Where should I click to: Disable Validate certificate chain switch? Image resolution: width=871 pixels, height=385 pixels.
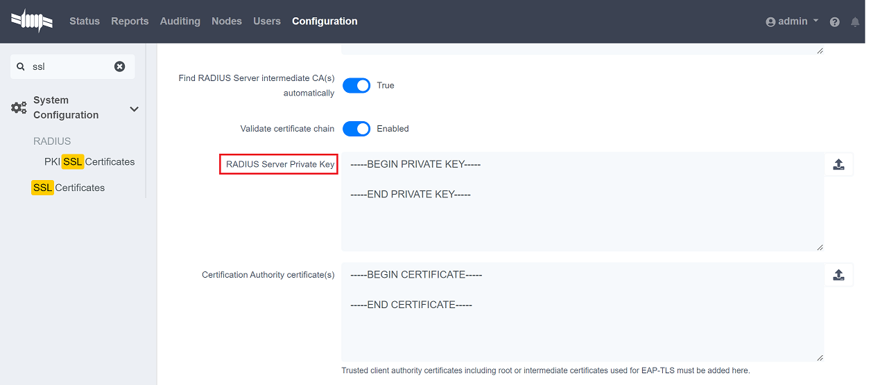click(x=356, y=129)
